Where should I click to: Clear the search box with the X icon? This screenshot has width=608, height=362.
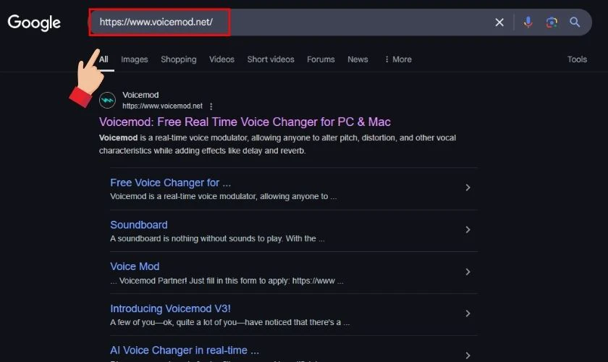[499, 22]
